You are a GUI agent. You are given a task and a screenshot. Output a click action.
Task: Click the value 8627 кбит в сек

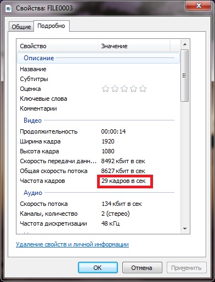(x=123, y=171)
